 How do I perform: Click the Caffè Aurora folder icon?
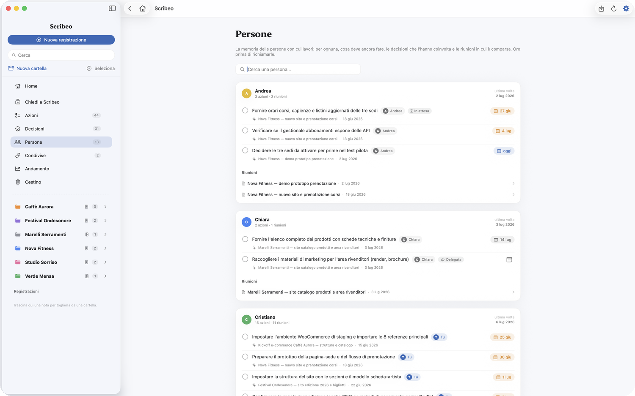(18, 207)
